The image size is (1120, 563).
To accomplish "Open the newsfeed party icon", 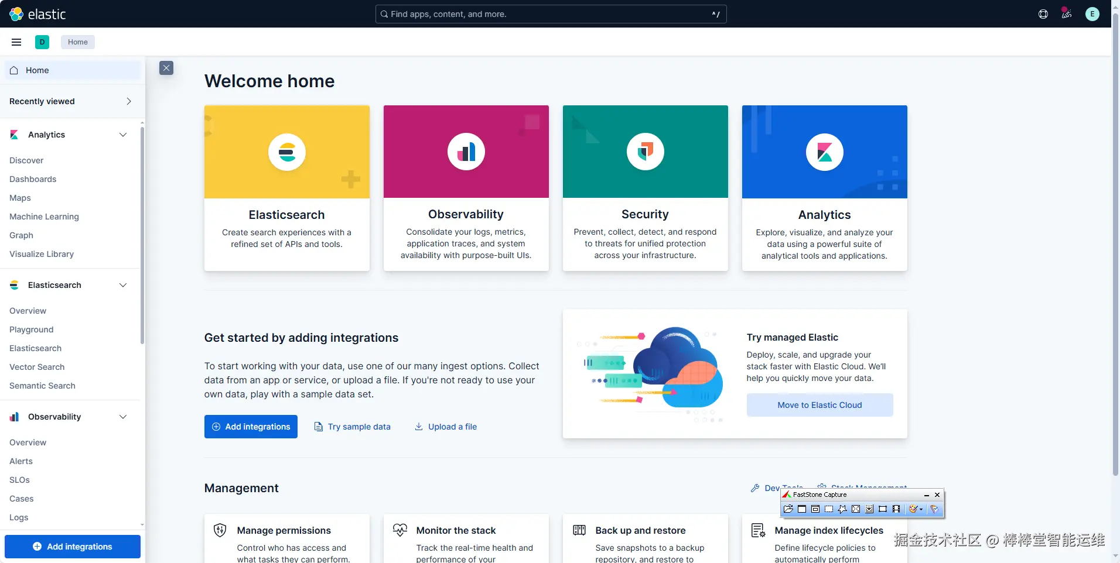I will (1067, 13).
